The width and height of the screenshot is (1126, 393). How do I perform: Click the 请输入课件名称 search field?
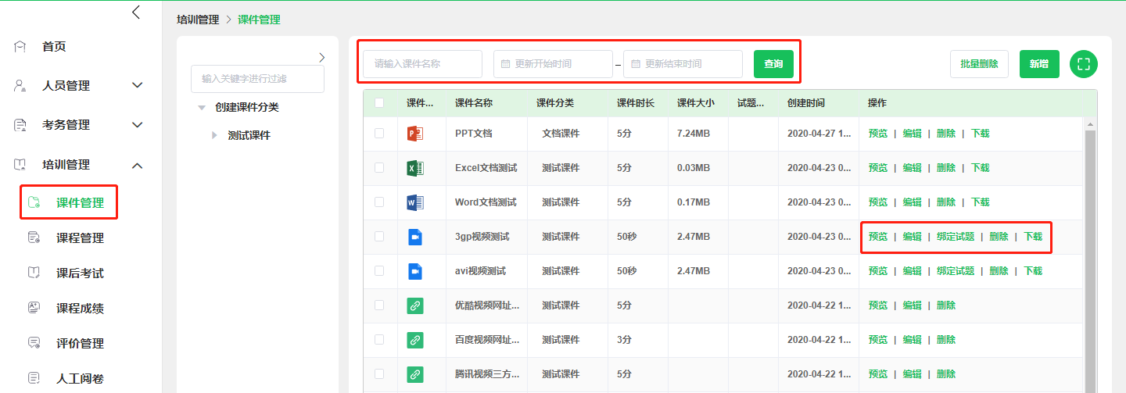coord(422,64)
